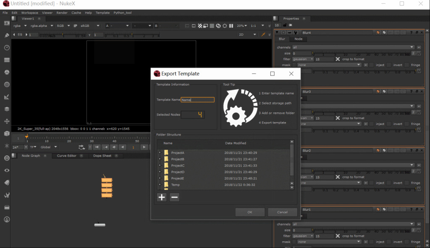Open the Template menu in menu bar

click(102, 13)
